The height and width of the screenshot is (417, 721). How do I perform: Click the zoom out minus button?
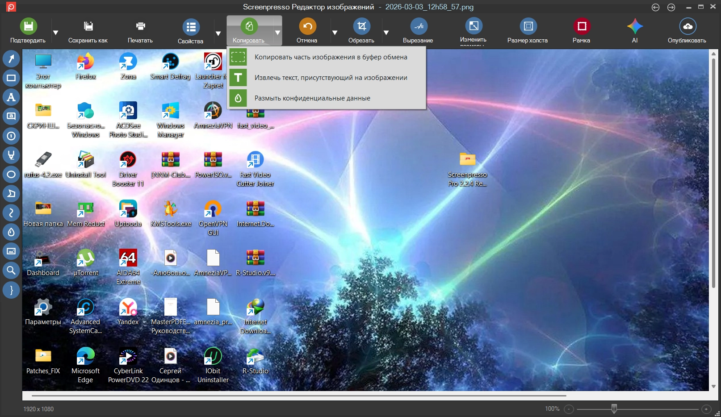(569, 409)
